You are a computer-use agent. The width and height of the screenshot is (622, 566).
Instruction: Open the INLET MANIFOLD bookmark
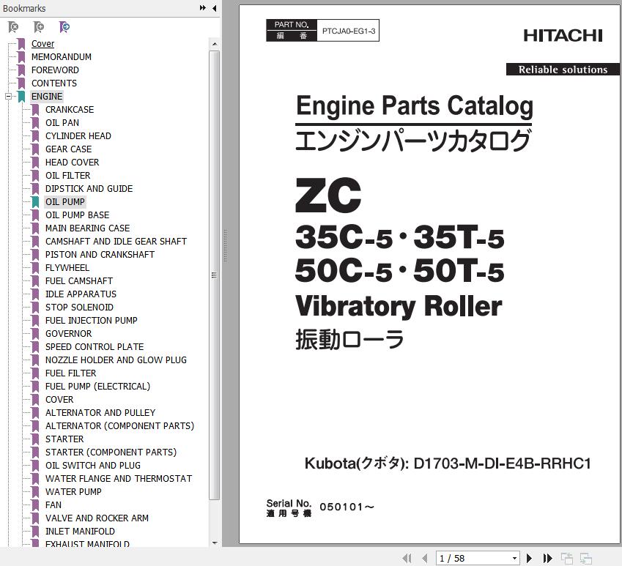coord(80,531)
